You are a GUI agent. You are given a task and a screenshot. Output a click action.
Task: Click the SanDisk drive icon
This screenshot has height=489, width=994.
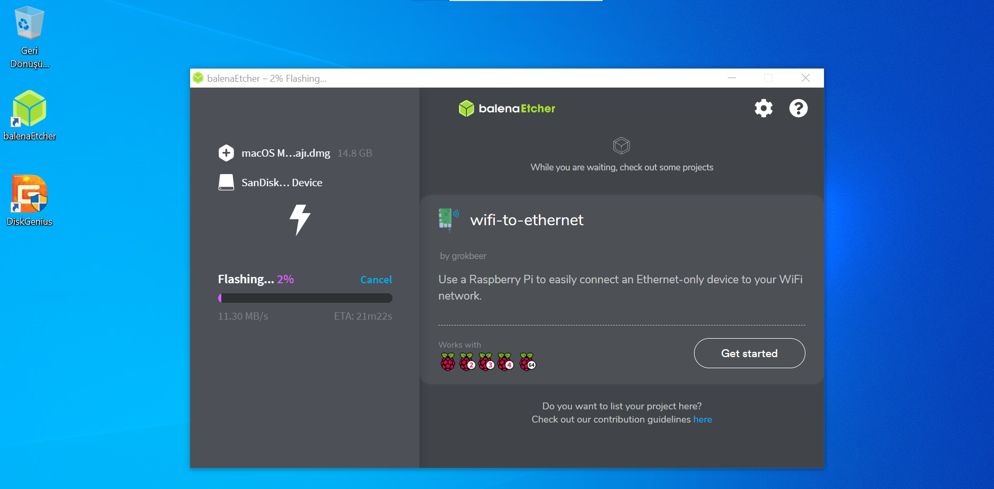point(226,183)
